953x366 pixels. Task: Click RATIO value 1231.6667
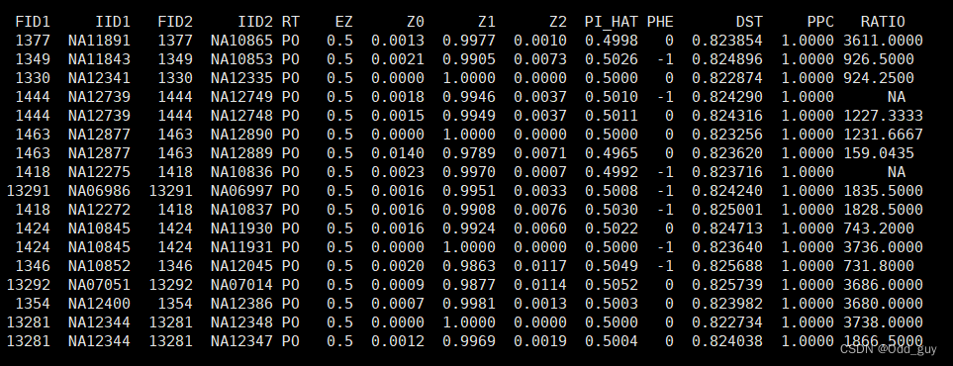tap(883, 135)
